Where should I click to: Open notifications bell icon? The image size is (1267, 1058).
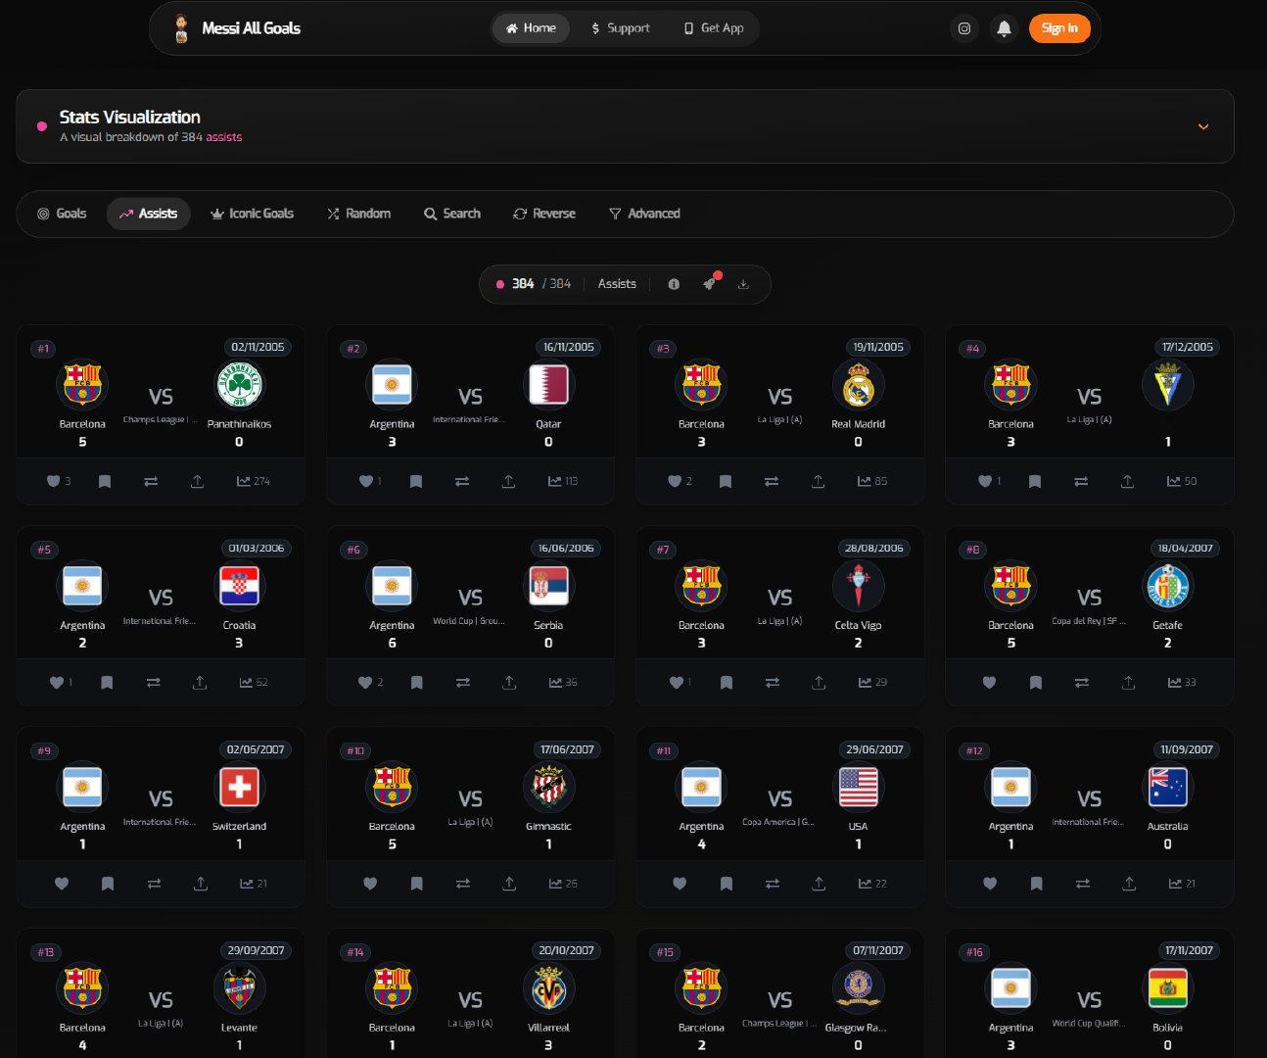pos(1004,28)
